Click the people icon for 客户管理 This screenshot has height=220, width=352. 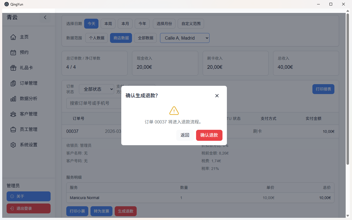click(x=13, y=114)
